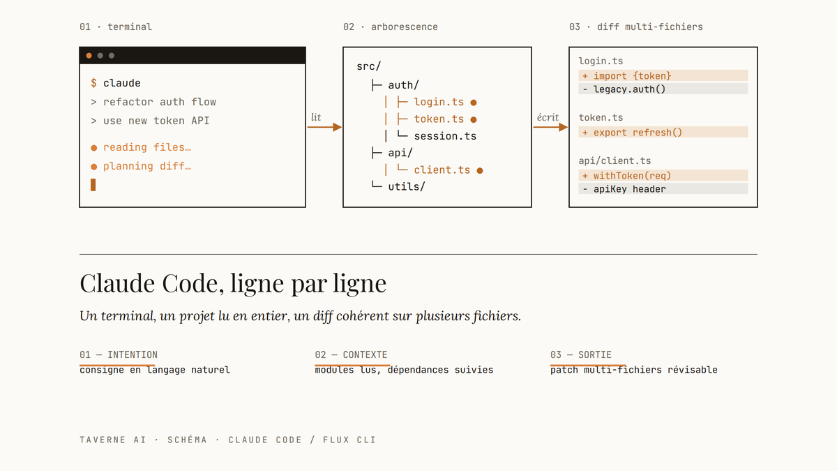Click the subtitle beginning 'Un terminal, un projet'
837x471 pixels.
coord(301,316)
